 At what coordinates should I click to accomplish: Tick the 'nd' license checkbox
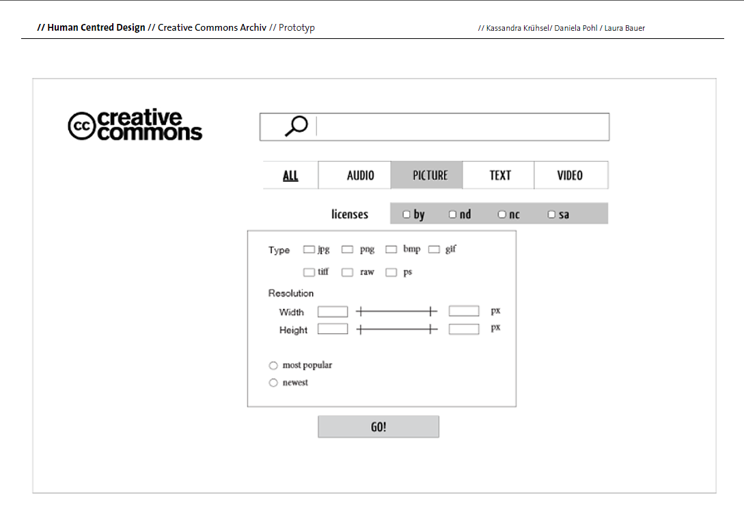coord(452,214)
